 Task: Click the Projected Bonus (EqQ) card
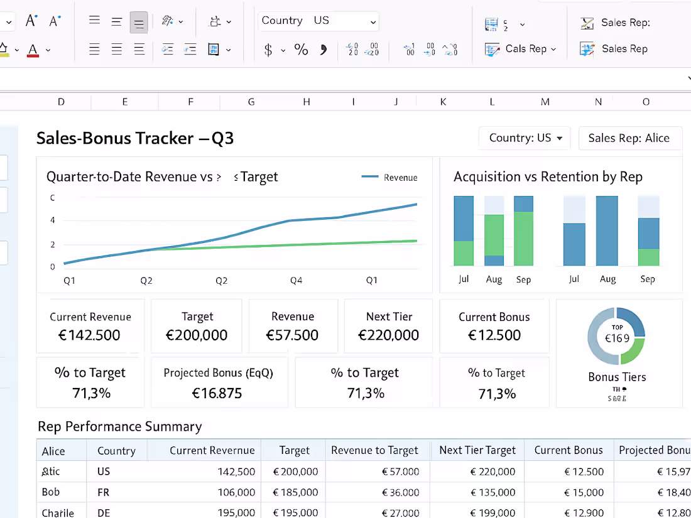[219, 383]
